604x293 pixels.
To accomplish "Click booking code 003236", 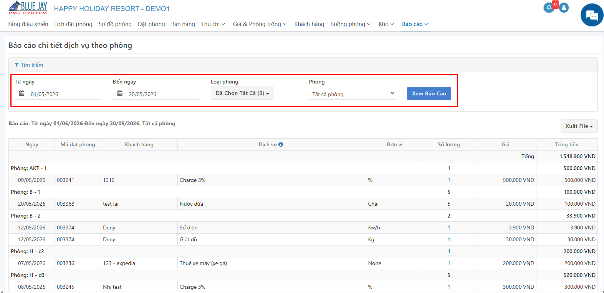I will (65, 263).
